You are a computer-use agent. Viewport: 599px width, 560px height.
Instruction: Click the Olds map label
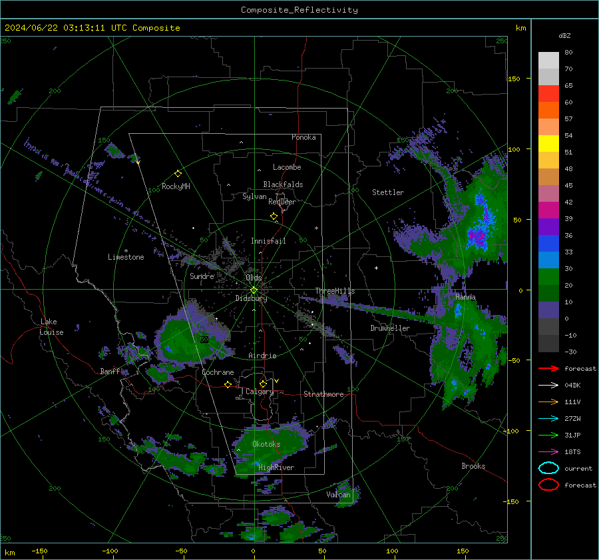pos(254,278)
